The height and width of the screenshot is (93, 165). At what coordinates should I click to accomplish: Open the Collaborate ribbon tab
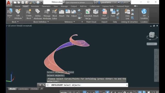pyautogui.click(x=94, y=6)
